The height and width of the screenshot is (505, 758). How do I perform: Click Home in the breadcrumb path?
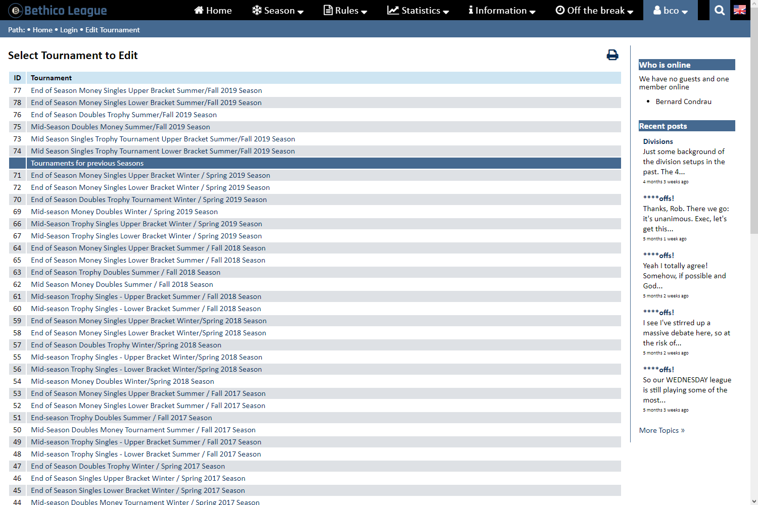pos(42,30)
